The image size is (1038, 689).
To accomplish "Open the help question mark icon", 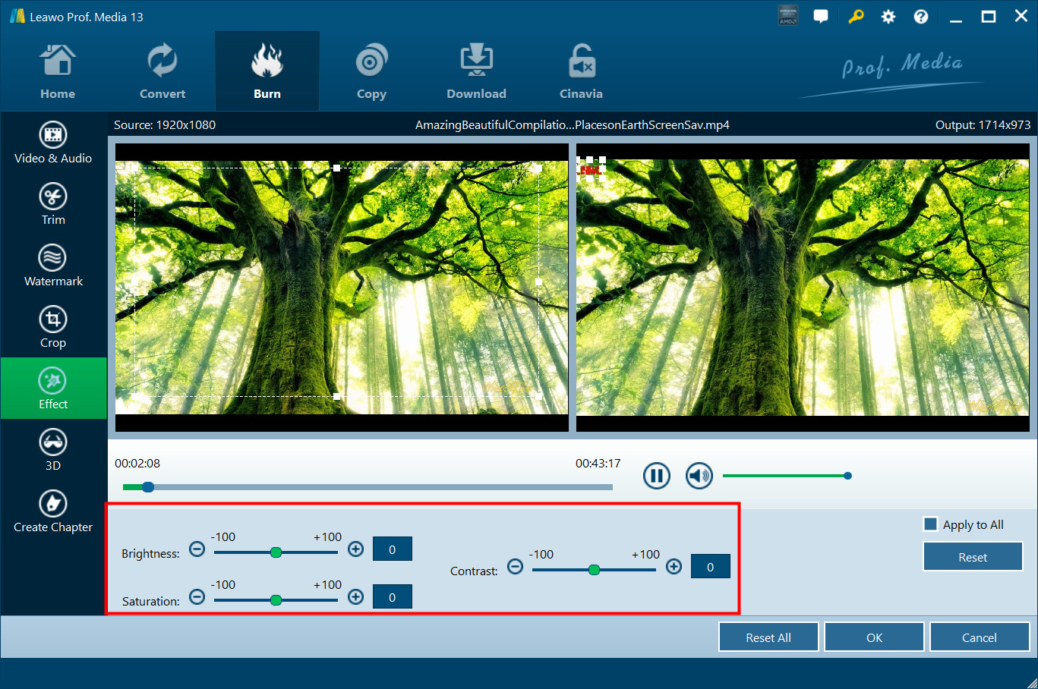I will pos(920,17).
